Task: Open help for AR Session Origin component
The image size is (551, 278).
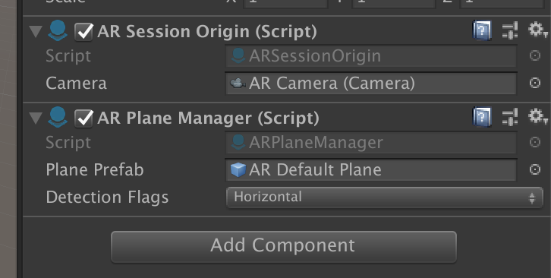Action: pos(482,30)
